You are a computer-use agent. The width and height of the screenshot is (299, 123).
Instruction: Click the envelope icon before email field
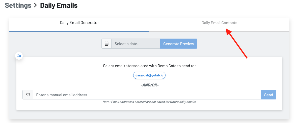pos(28,95)
